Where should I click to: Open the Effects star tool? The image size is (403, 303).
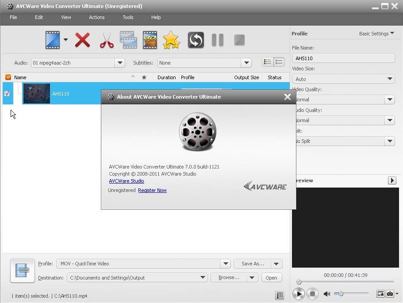[171, 40]
